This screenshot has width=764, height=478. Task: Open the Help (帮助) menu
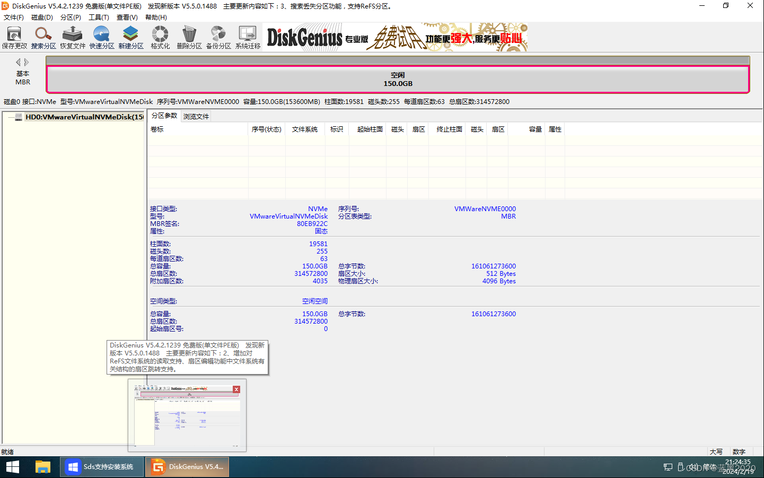[x=156, y=18]
